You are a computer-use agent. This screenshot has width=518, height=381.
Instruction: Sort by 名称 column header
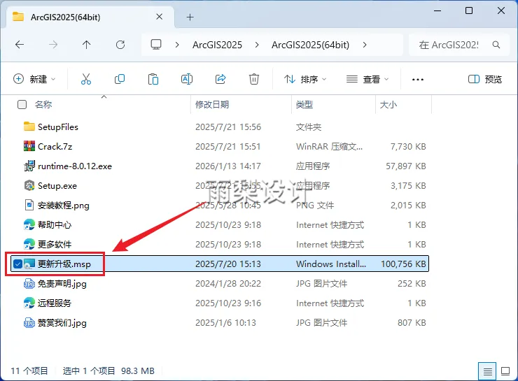43,105
